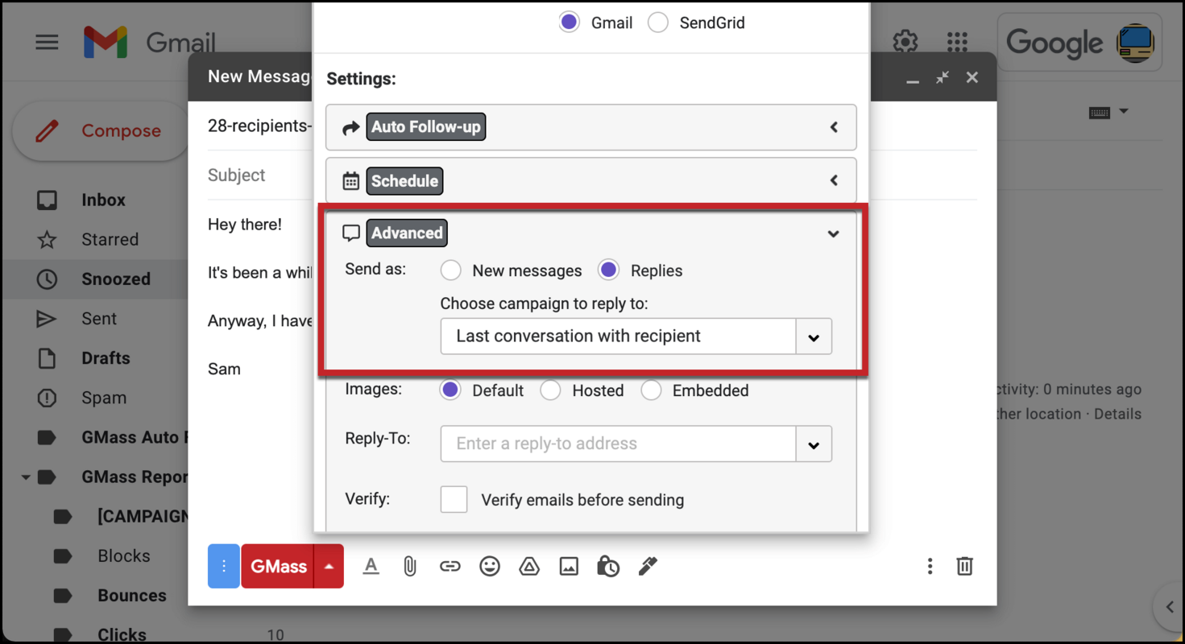Screen dimensions: 1185x644
Task: Enable verify emails before sending
Action: pyautogui.click(x=454, y=499)
